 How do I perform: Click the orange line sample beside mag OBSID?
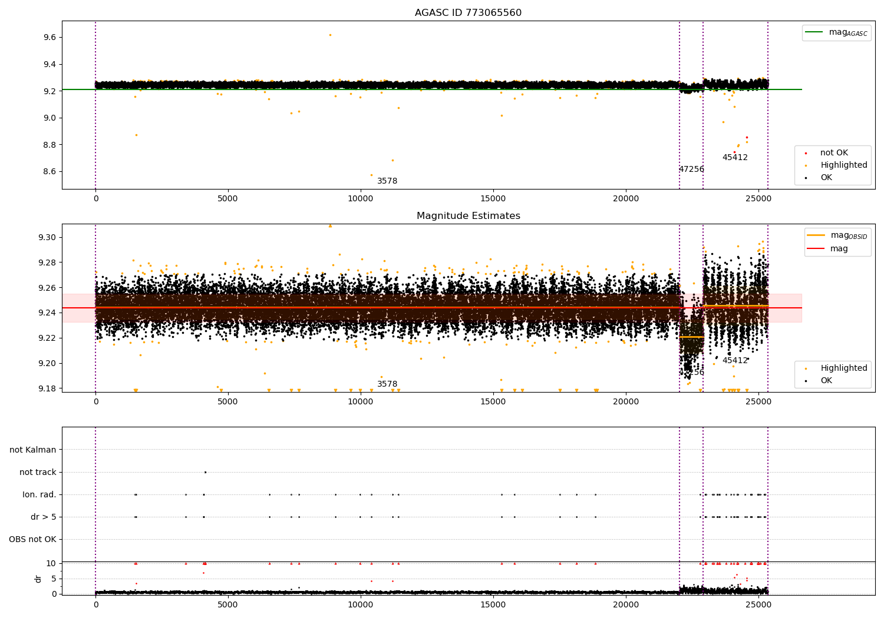click(816, 235)
